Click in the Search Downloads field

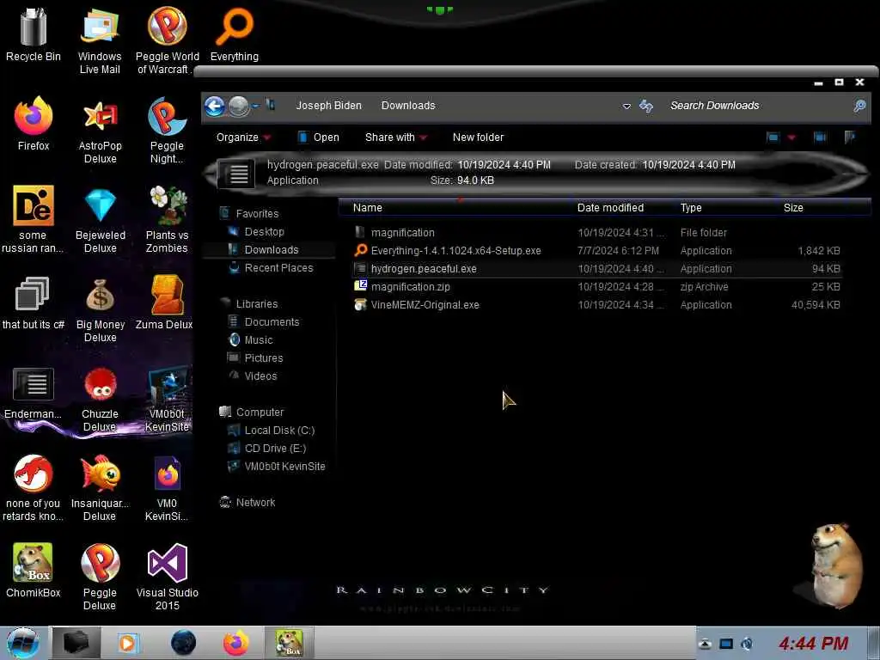758,106
